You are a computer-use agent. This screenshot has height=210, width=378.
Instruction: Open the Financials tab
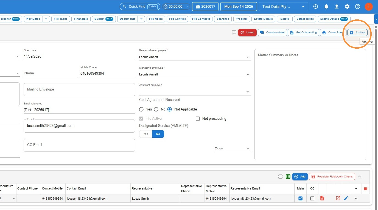tap(81, 19)
